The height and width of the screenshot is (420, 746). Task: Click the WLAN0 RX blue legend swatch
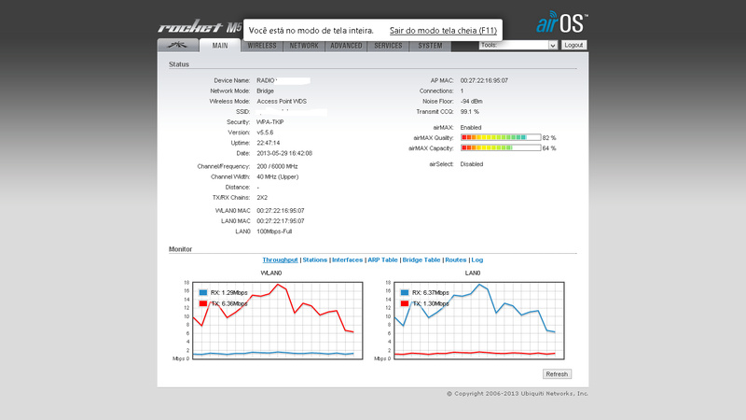click(203, 293)
